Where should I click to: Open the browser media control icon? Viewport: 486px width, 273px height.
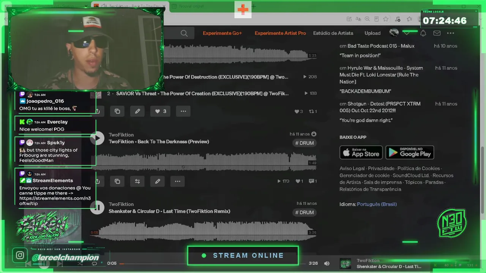click(398, 19)
